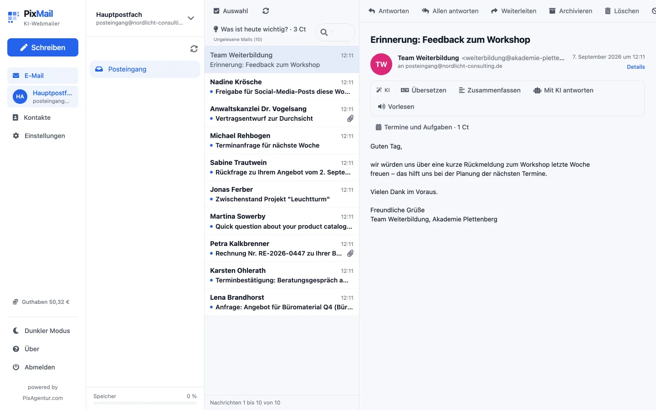Refresh the folder list in mailbox panel

click(x=194, y=49)
